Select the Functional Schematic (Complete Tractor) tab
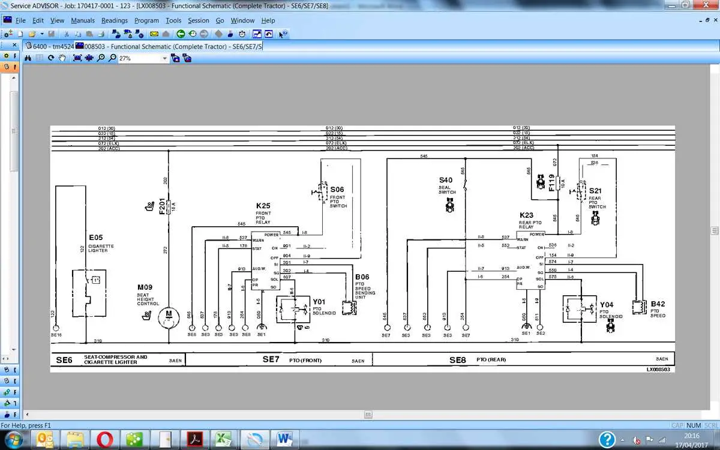Viewport: 720px width, 450px height. pyautogui.click(x=169, y=46)
